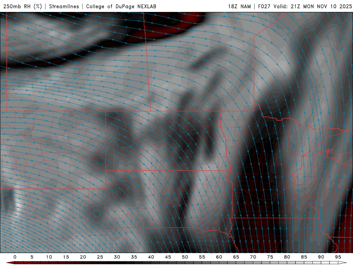Click the '250mb RH (%)' title text
Viewport: 353px width, 265px height.
click(x=23, y=6)
